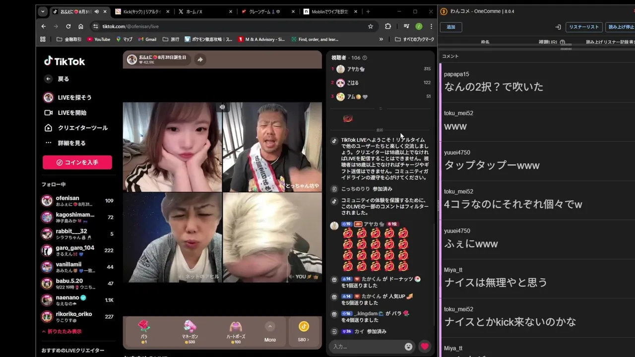Viewport: 635px width, 357px height.
Task: Click the bottom-left guest video tile
Action: 172,238
